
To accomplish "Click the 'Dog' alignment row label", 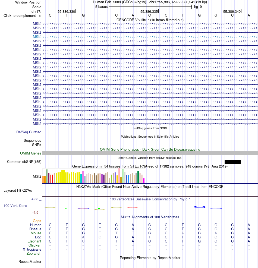I will click(x=38, y=237).
